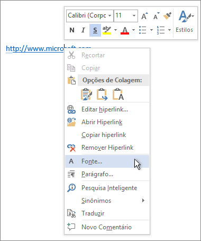Select Abrir Hiperlink menu entry
Viewport: 201px width, 241px height.
pos(107,122)
